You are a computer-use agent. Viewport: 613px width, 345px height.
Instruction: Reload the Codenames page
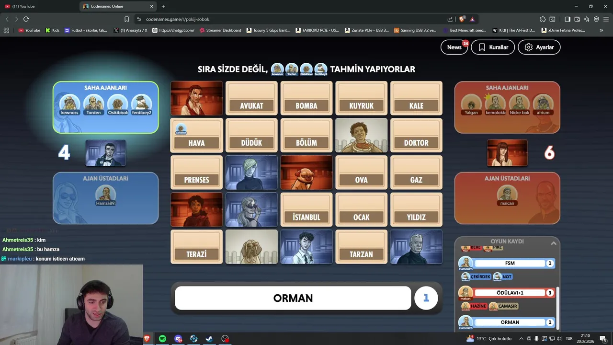pyautogui.click(x=26, y=19)
